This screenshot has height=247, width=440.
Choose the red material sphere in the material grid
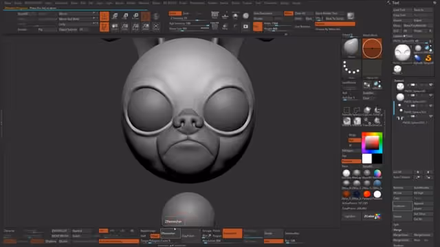point(367,194)
